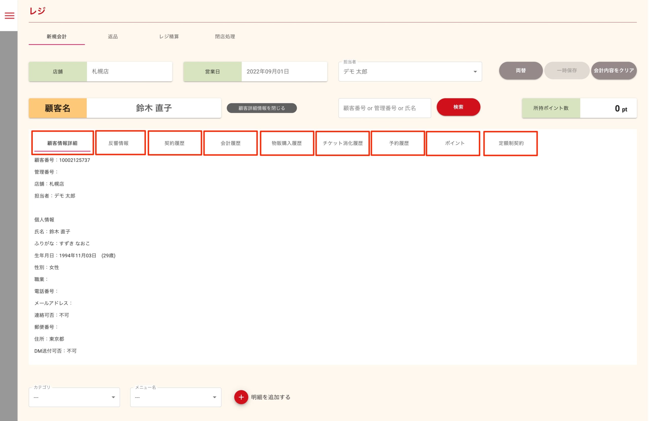649x421 pixels.
Task: Open the ポイント tab
Action: (455, 143)
